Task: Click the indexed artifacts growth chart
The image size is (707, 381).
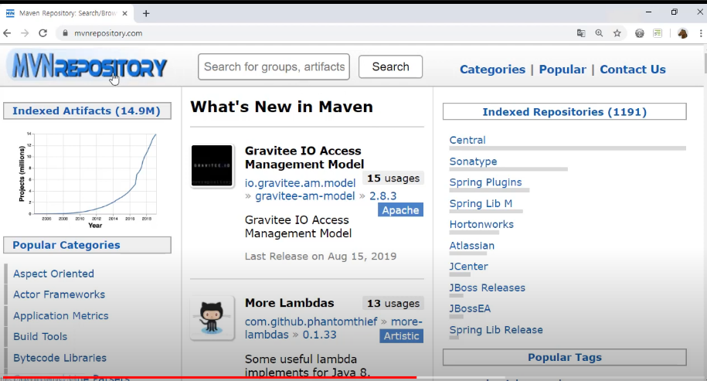Action: [x=87, y=179]
